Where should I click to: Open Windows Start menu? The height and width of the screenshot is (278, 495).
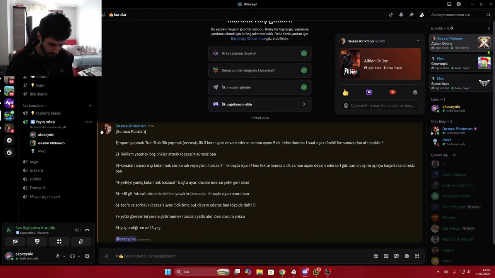[x=167, y=272]
